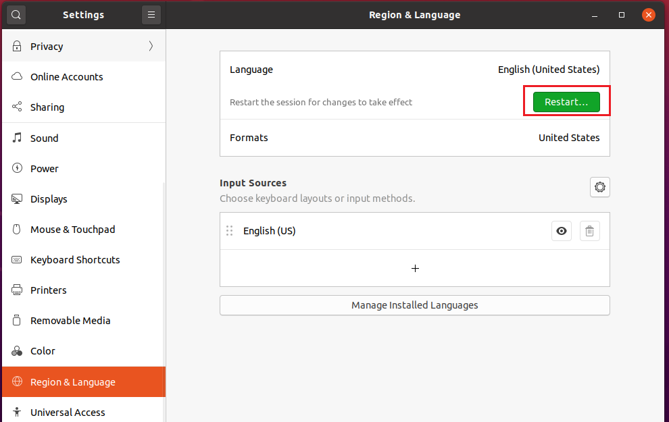Click the Sound speaker icon in sidebar
The height and width of the screenshot is (422, 669).
(17, 138)
